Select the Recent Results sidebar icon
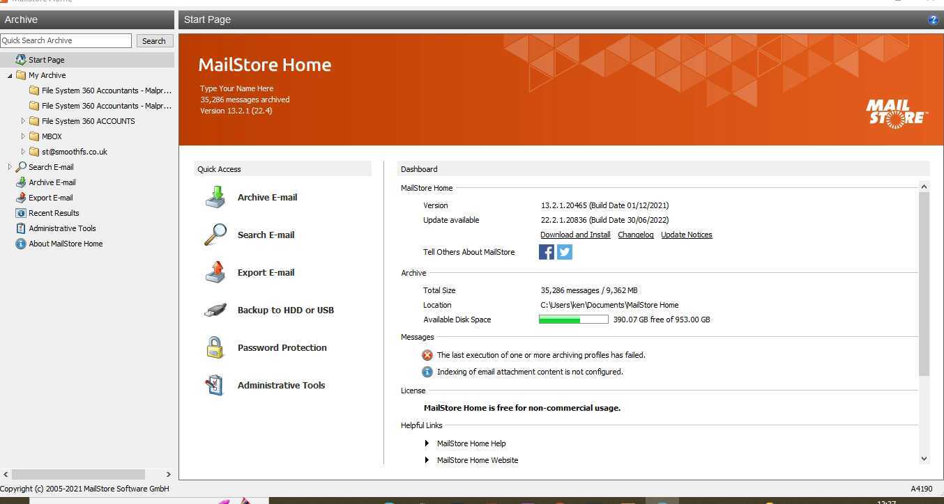This screenshot has width=944, height=504. tap(21, 212)
